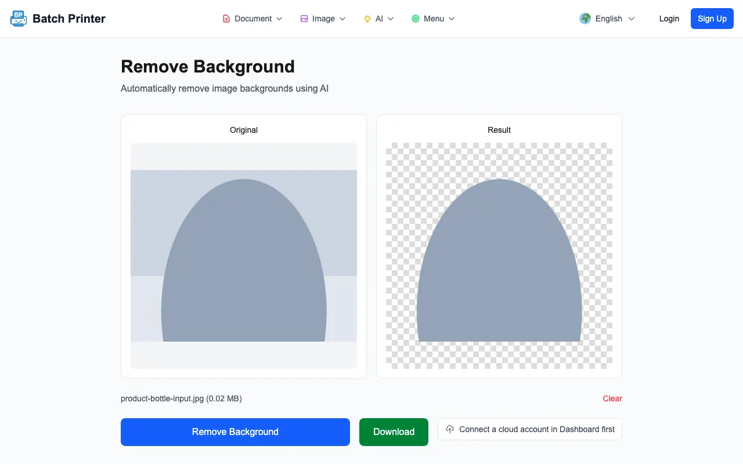Image resolution: width=743 pixels, height=464 pixels.
Task: Click the Automatically remove image backgrounds subtitle
Action: pyautogui.click(x=225, y=89)
